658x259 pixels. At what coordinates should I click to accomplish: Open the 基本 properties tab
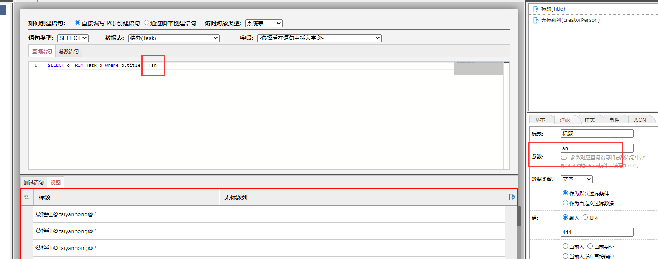540,120
